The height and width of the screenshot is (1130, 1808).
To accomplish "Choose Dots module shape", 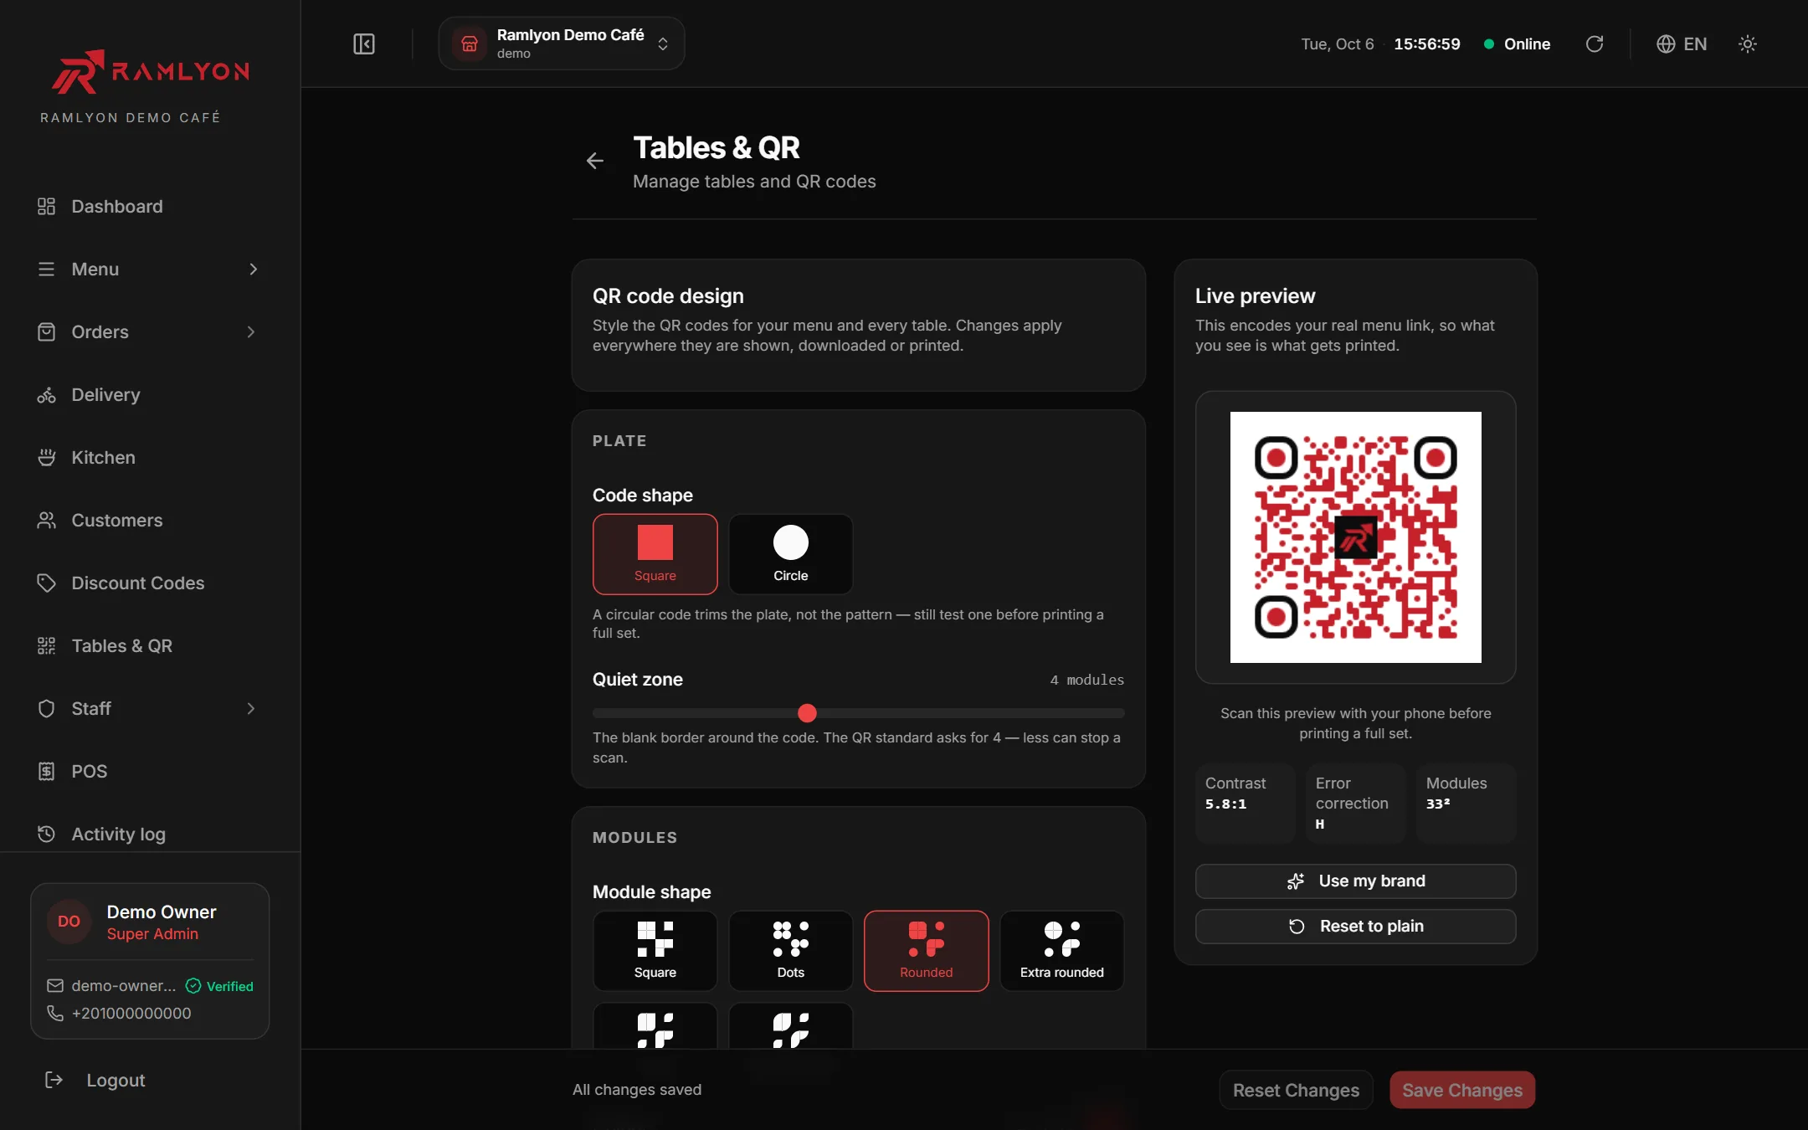I will (790, 951).
